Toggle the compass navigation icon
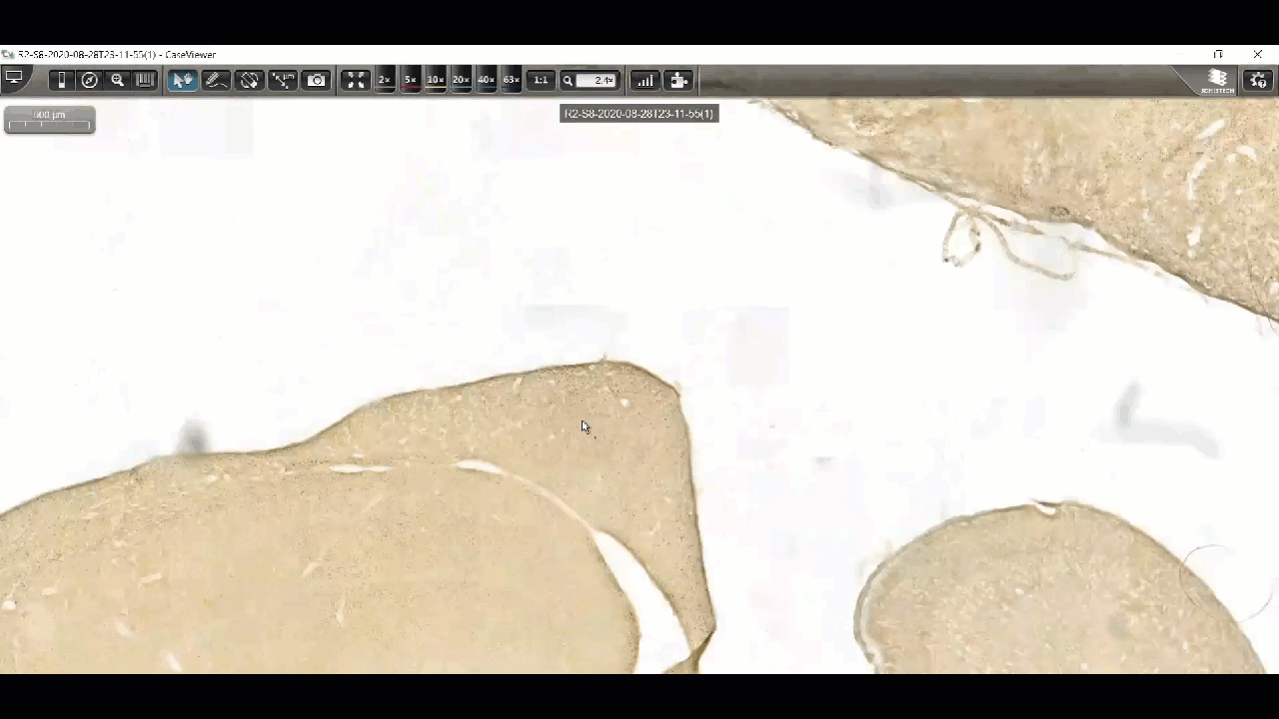 (90, 80)
